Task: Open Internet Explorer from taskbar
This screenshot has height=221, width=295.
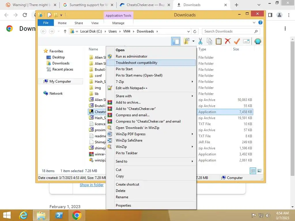Action: pos(23,215)
